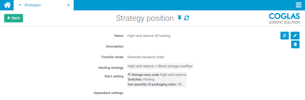Click the Strategy position heading
The width and height of the screenshot is (305, 100).
pos(145,18)
